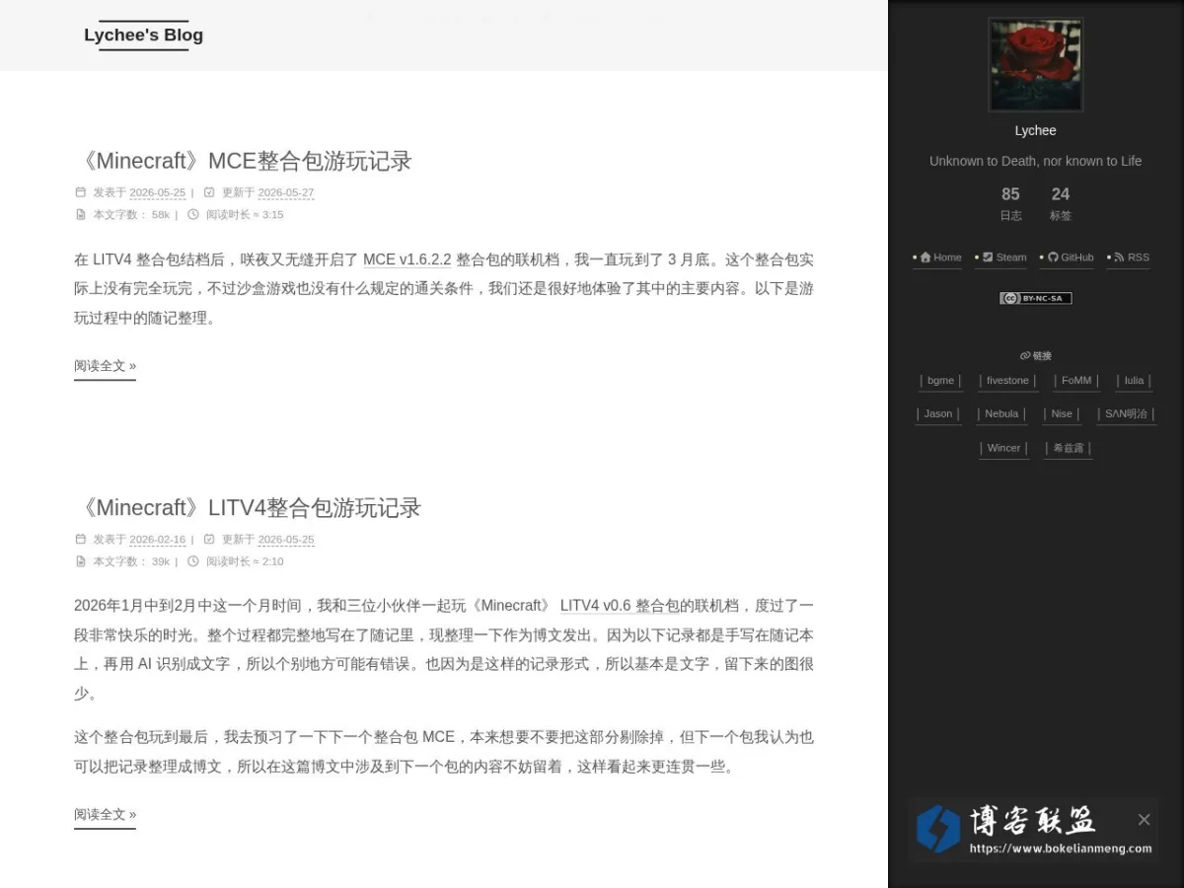Open the Lychee's Blog site title
Viewport: 1184px width, 888px height.
pos(143,35)
